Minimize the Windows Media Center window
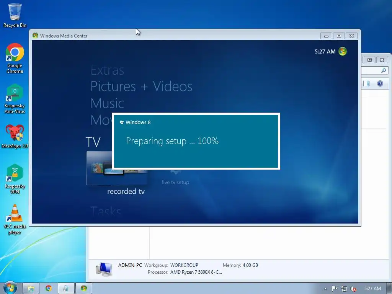Viewport: 392px width, 294px height. 326,36
